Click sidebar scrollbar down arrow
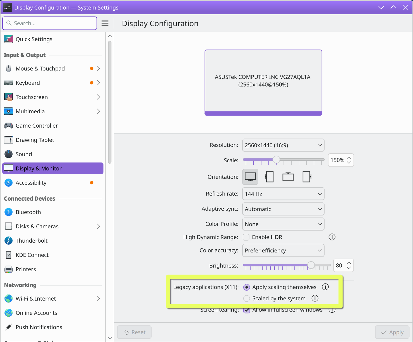 point(110,338)
